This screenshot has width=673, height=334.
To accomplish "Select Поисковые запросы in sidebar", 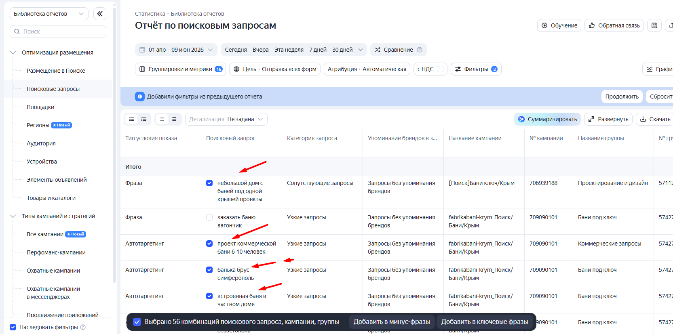I will click(53, 89).
